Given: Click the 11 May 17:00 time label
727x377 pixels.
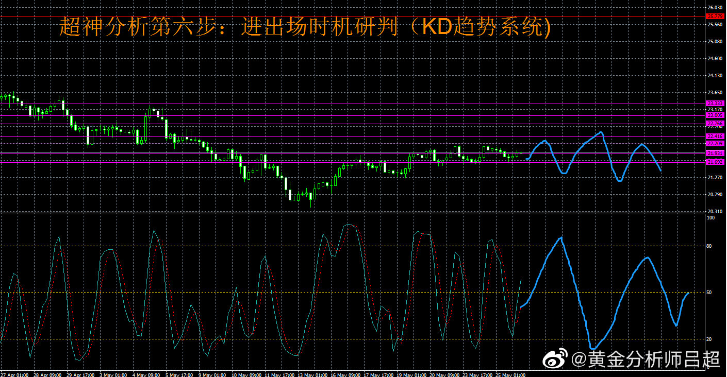Looking at the screenshot, I should [279, 374].
